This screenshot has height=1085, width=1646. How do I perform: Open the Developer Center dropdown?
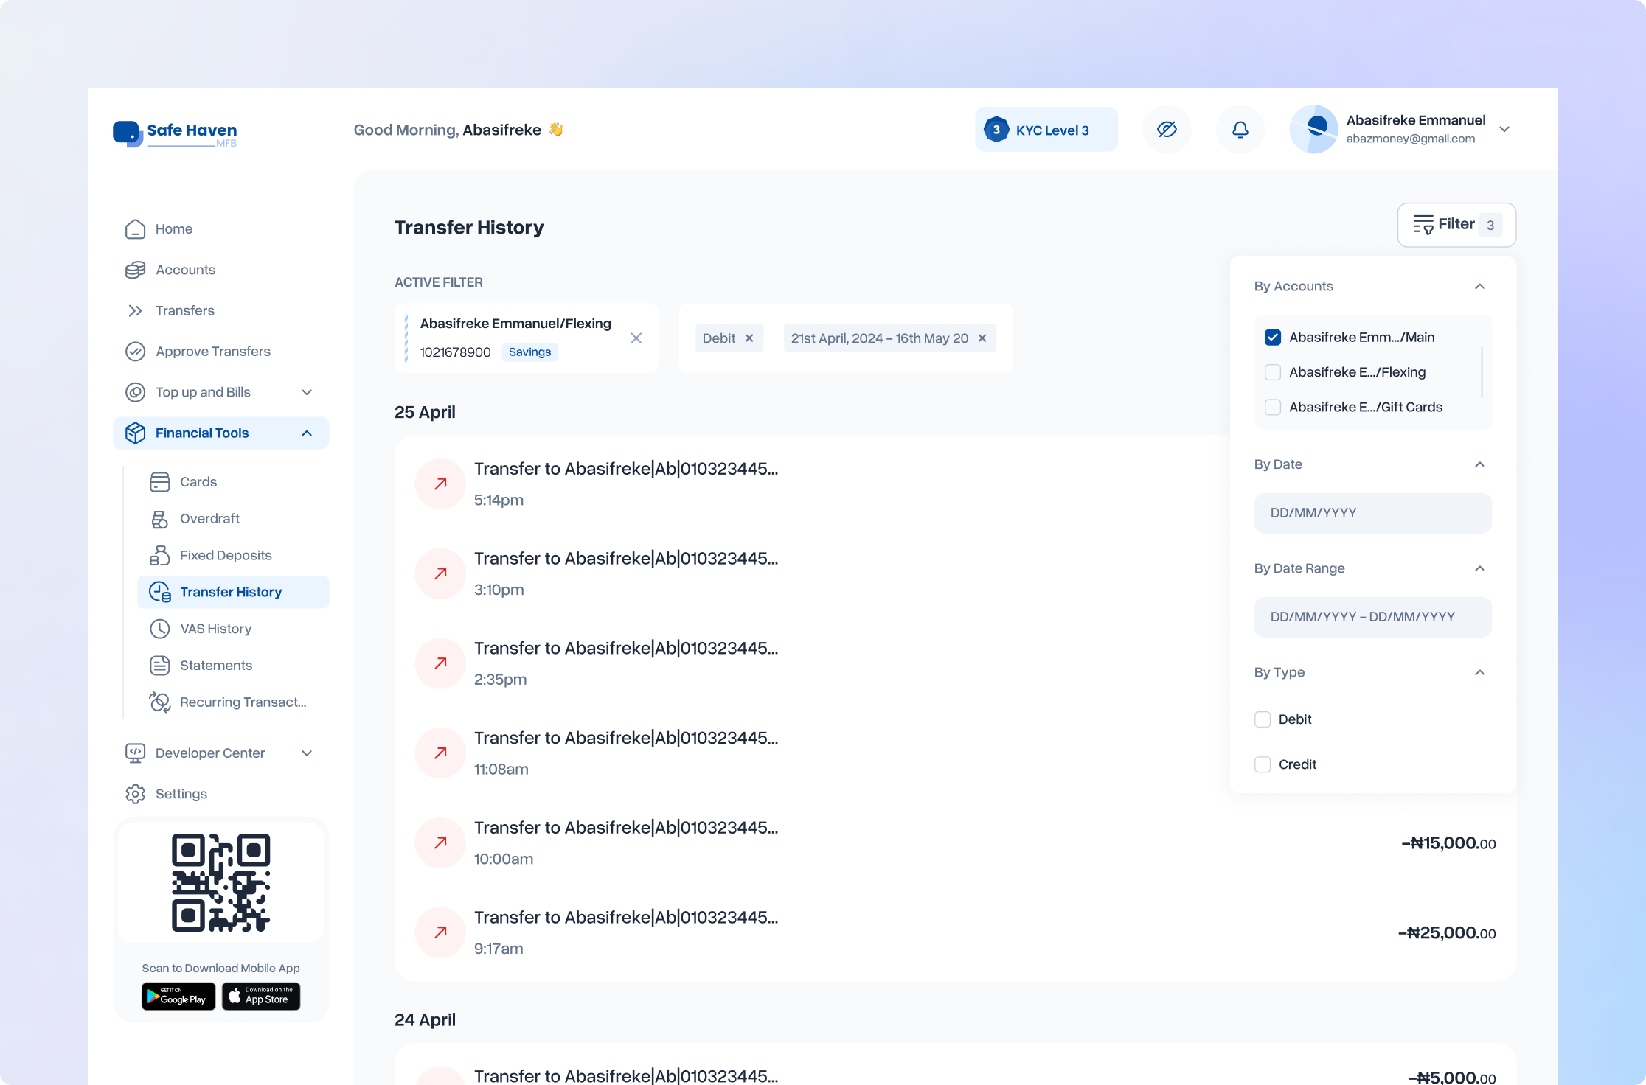pos(308,753)
